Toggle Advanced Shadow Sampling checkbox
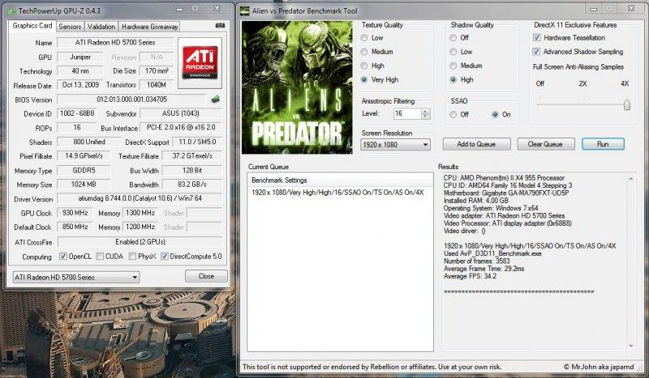The image size is (649, 378). point(537,52)
